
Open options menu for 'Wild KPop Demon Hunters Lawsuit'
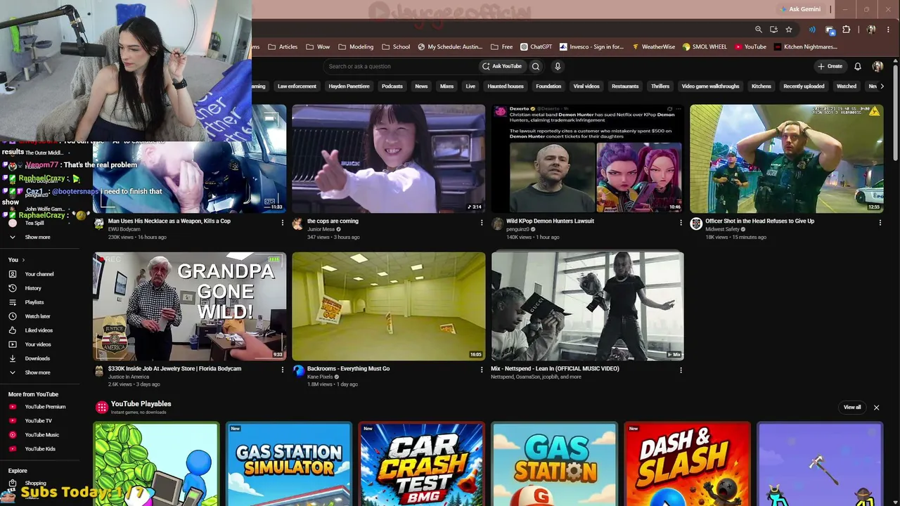[681, 223]
